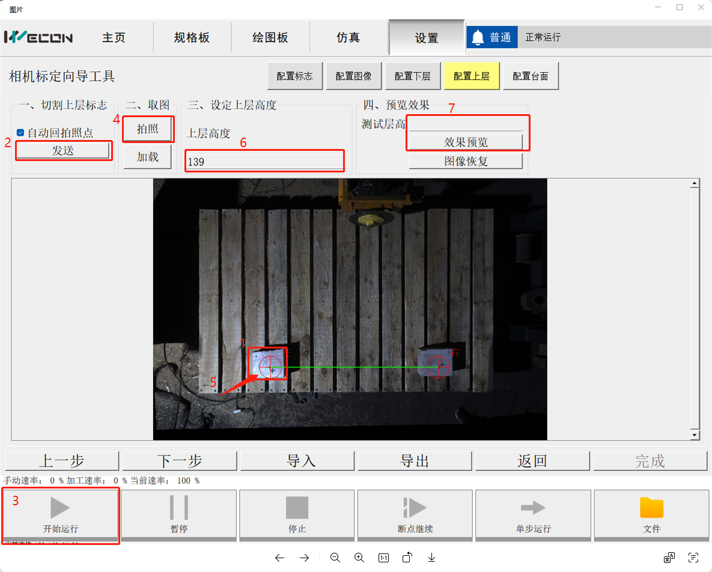
Task: Click the zoom out magnifier icon
Action: coord(335,558)
